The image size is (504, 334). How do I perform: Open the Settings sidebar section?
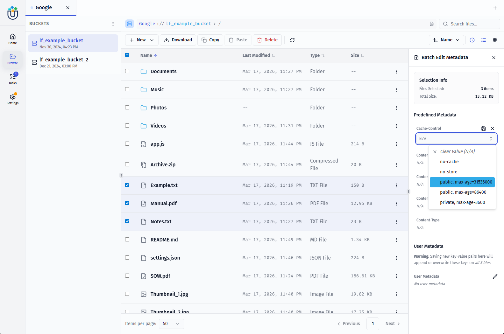12,99
